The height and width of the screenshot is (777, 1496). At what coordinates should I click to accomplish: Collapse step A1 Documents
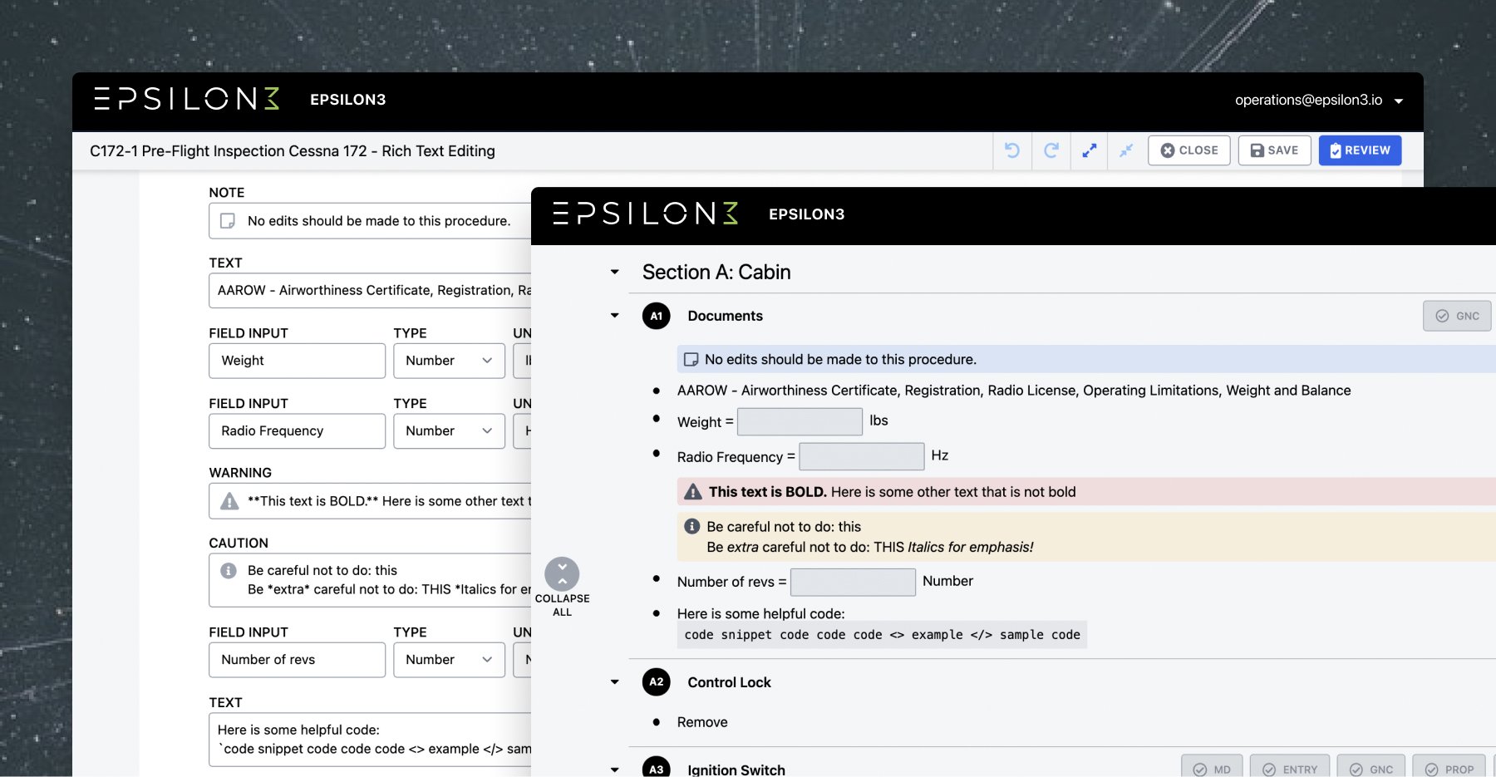point(615,316)
